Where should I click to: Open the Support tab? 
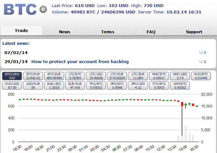pos(194,32)
